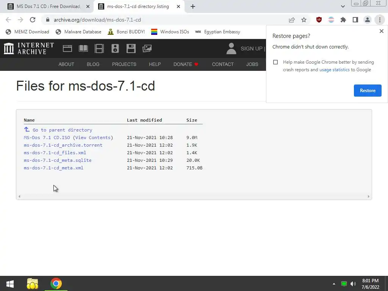Screen dimensions: 388x291
Task: Open the BLOG menu item
Action: (93, 64)
